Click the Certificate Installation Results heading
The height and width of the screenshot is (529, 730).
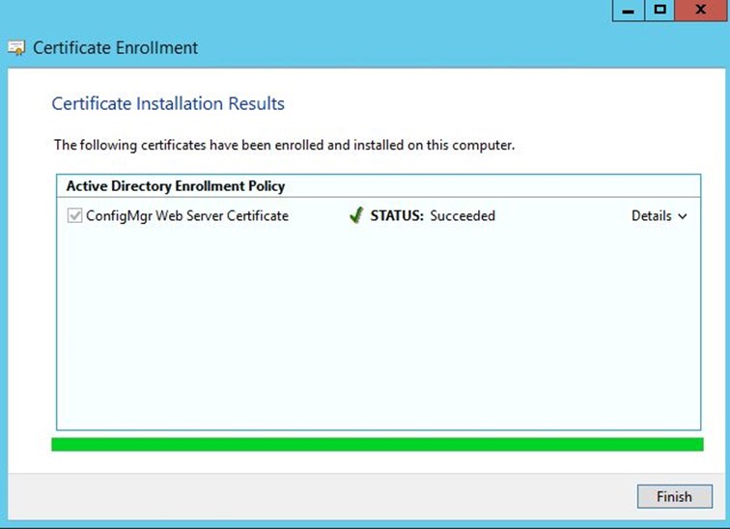[x=168, y=103]
